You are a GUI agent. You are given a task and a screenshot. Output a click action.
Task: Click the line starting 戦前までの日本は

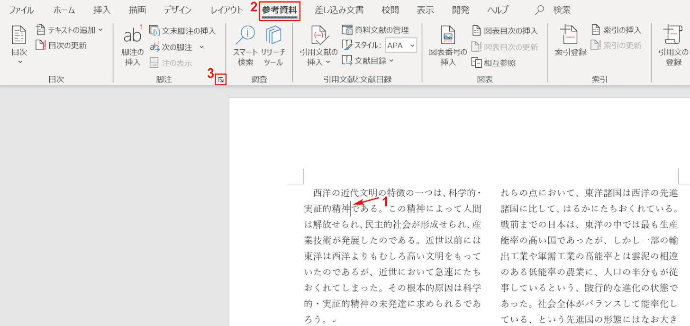click(589, 224)
